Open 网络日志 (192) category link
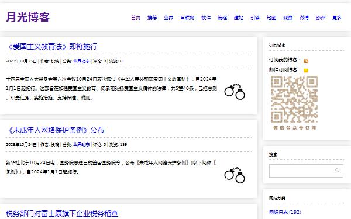This screenshot has height=219, width=351. click(285, 212)
